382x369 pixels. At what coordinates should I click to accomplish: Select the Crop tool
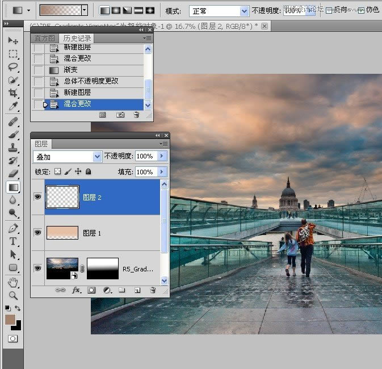[x=13, y=93]
